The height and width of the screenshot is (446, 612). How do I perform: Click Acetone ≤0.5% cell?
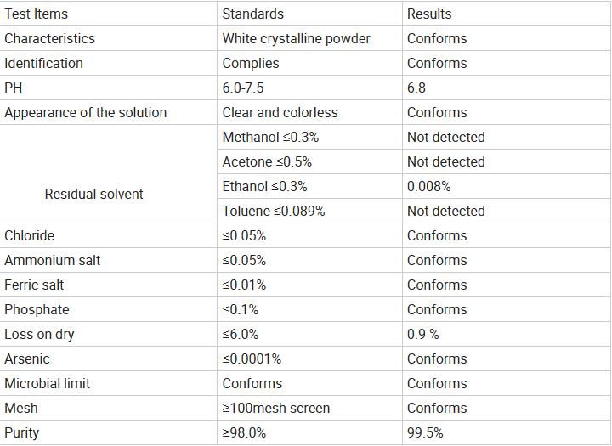tap(310, 161)
